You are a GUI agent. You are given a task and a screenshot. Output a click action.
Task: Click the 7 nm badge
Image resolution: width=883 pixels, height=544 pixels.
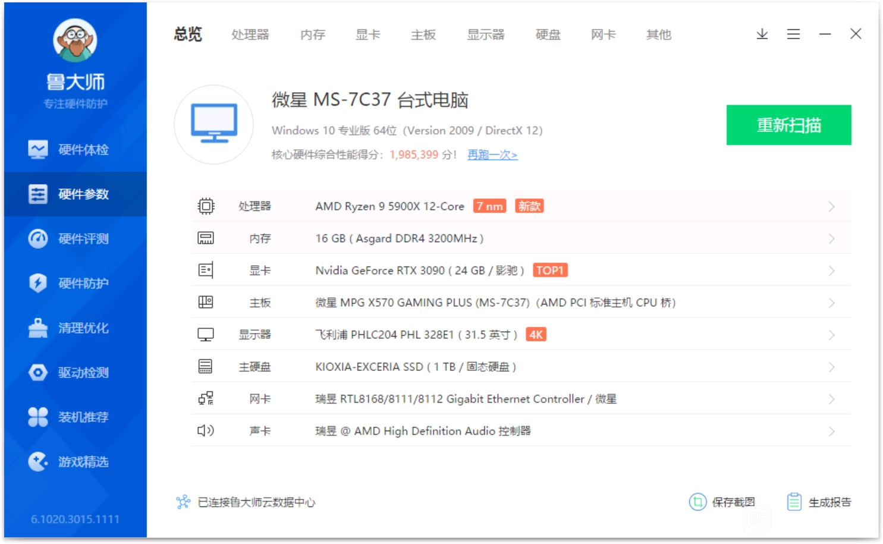coord(490,206)
